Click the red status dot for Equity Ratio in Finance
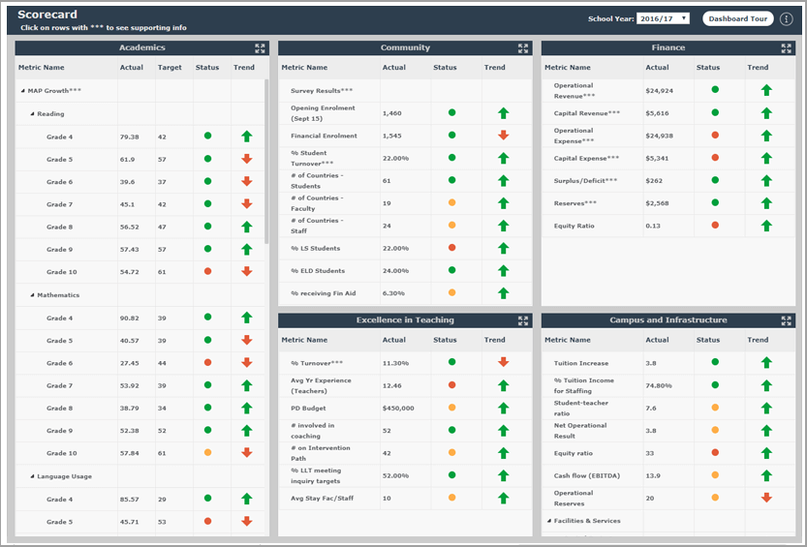The width and height of the screenshot is (807, 547). click(x=715, y=226)
